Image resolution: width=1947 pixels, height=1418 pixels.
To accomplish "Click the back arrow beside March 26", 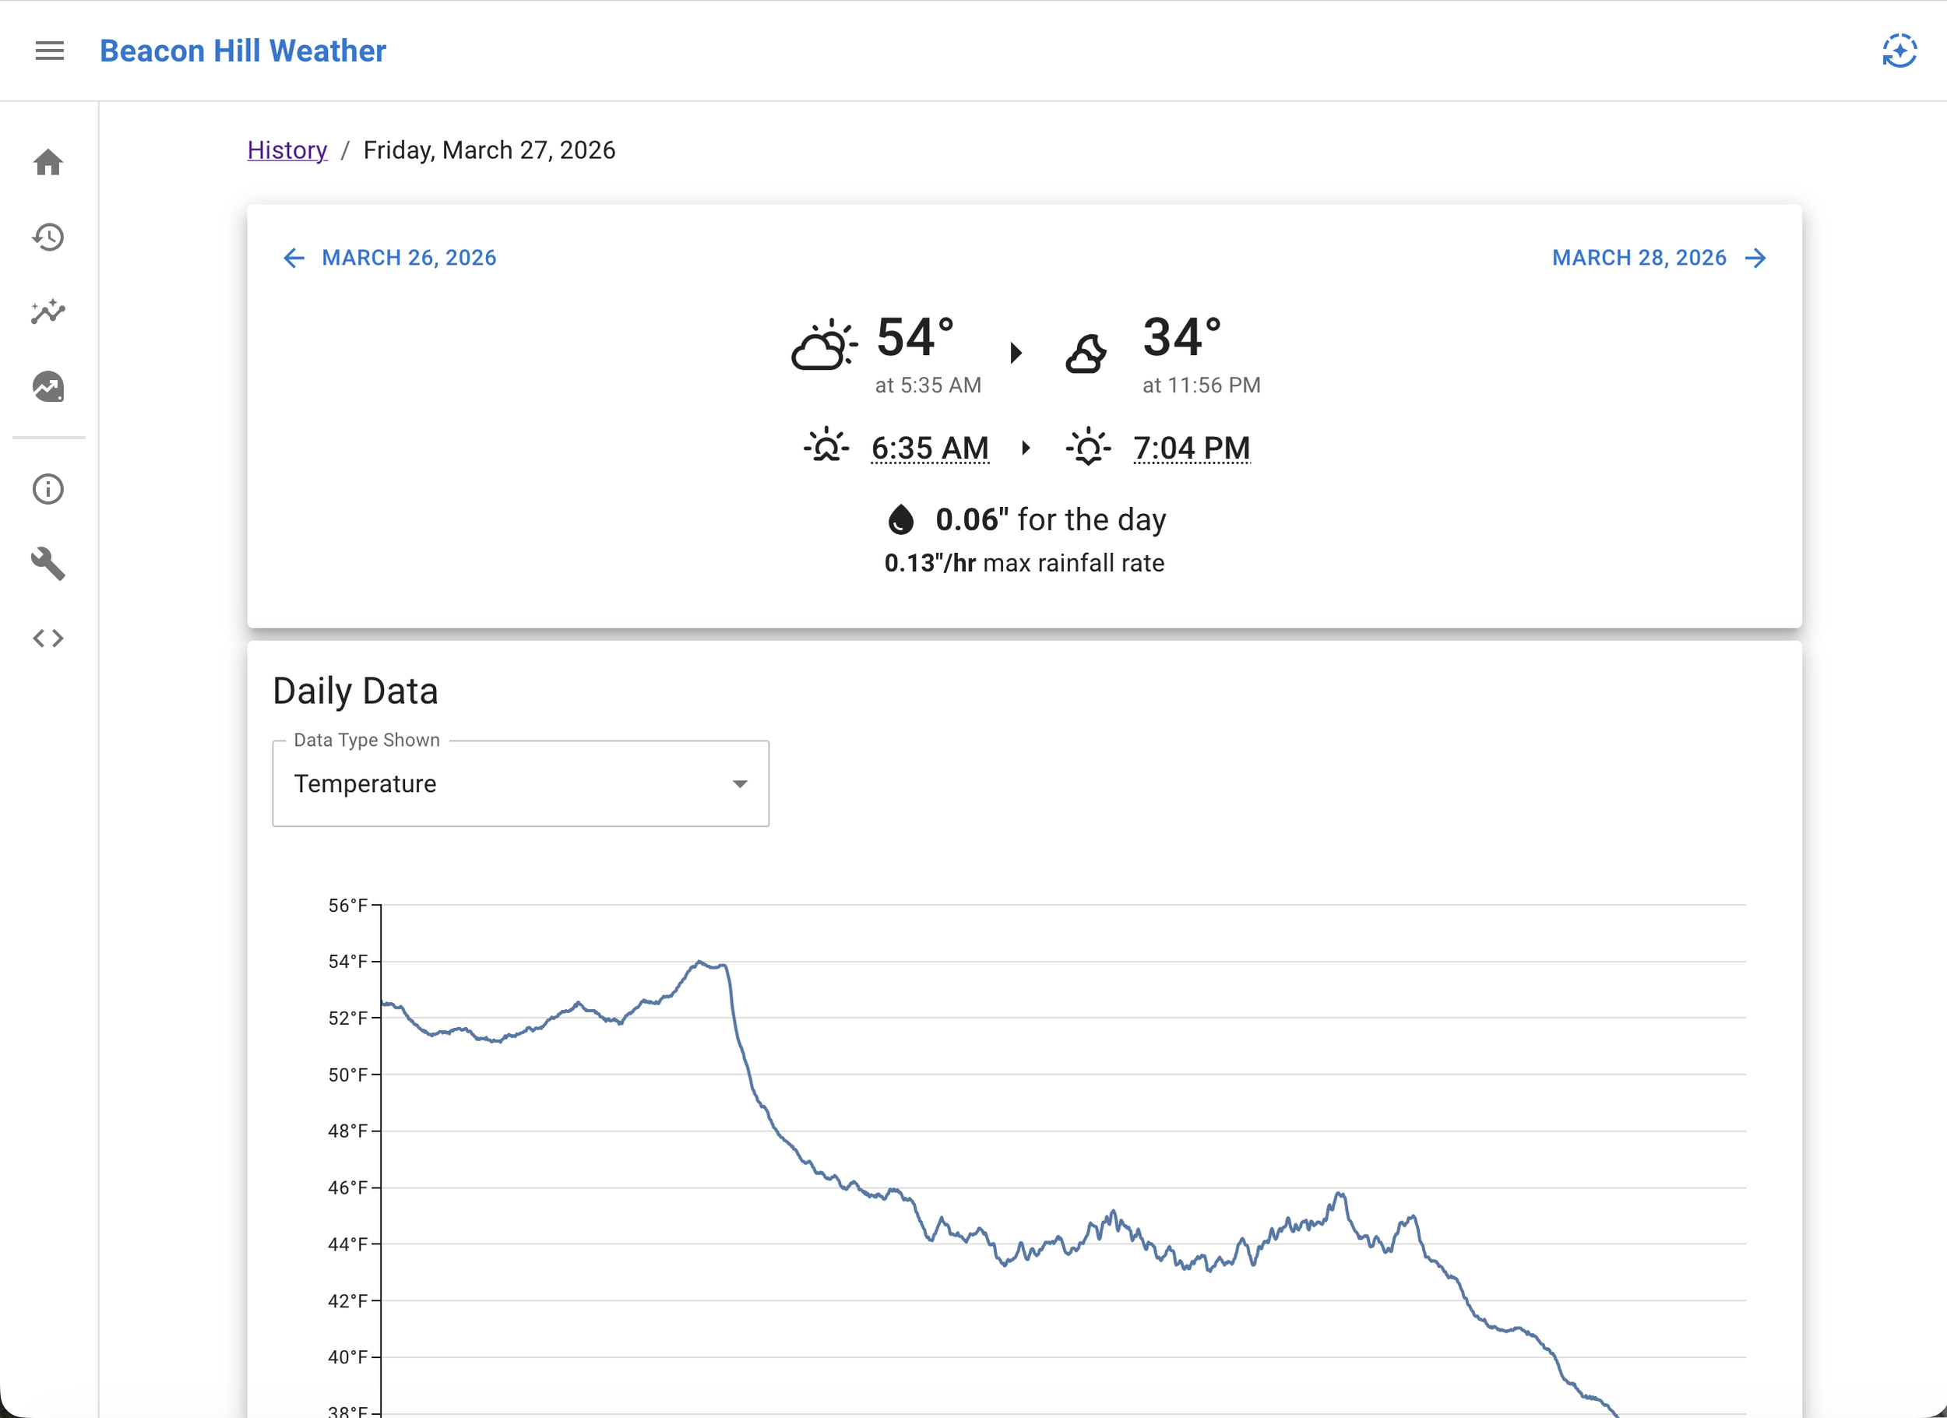I will pos(294,259).
